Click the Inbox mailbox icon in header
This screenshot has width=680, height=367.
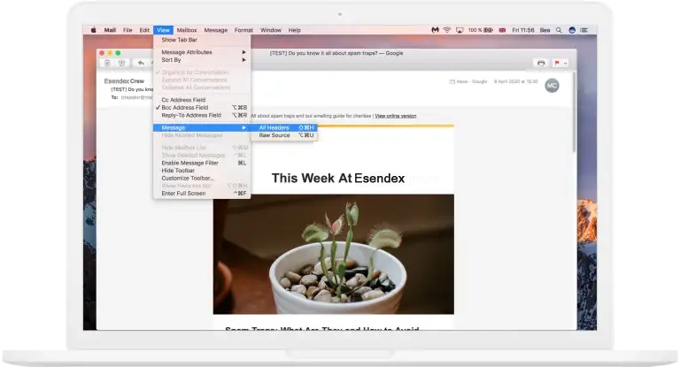point(452,81)
